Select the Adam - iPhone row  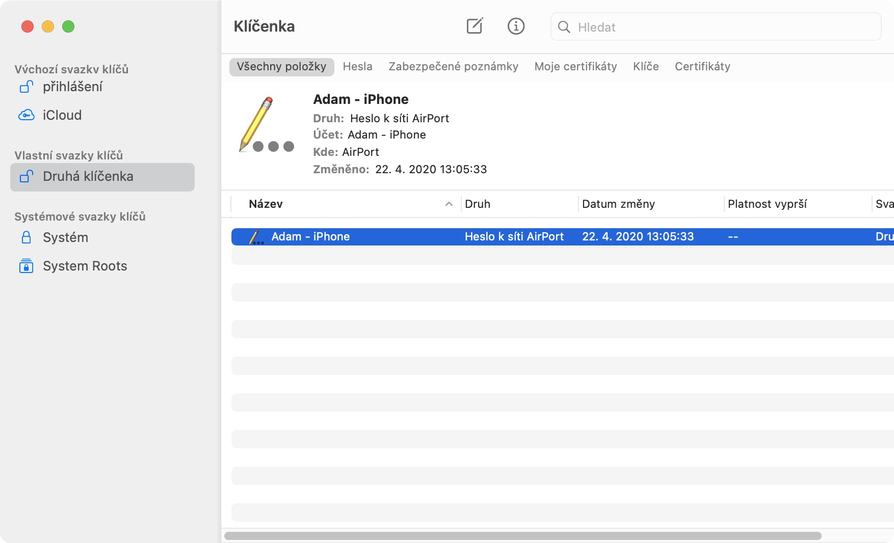510,237
